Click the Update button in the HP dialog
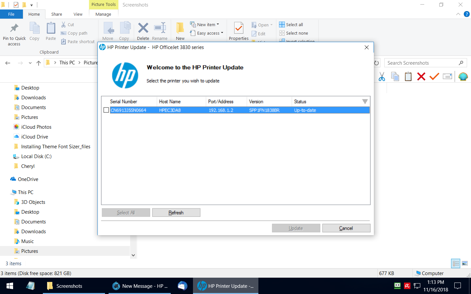Image resolution: width=471 pixels, height=294 pixels. (x=296, y=228)
